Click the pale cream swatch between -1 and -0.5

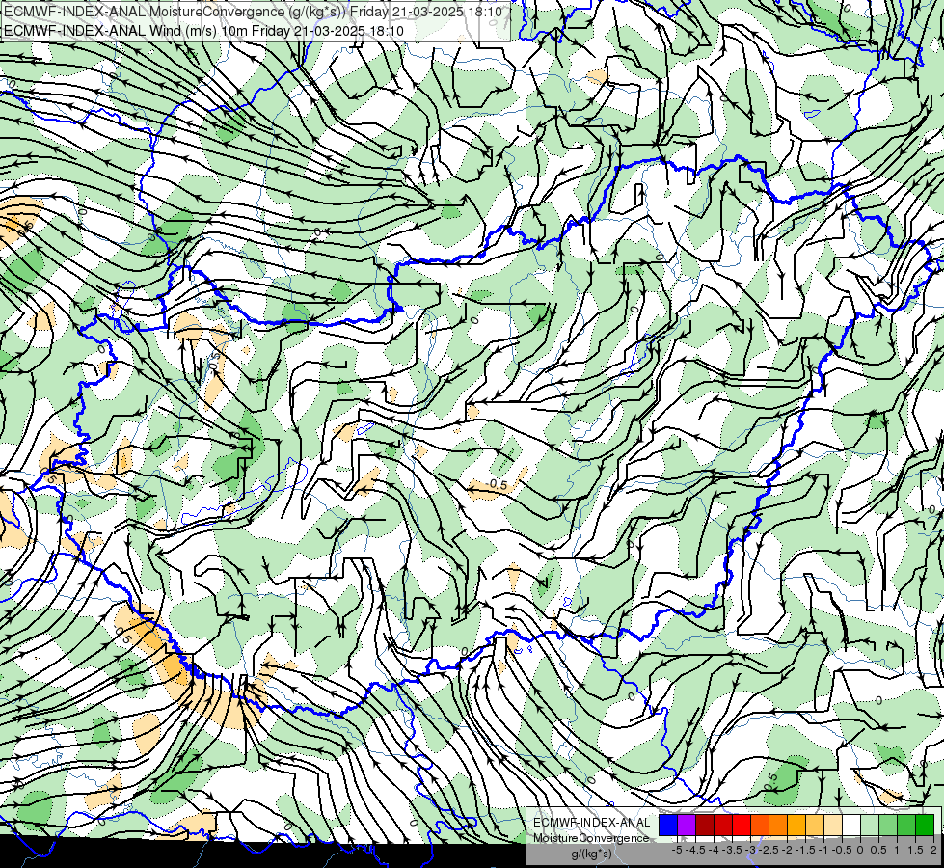coord(832,826)
